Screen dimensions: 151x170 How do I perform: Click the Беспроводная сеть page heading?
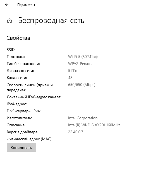coord(51,20)
